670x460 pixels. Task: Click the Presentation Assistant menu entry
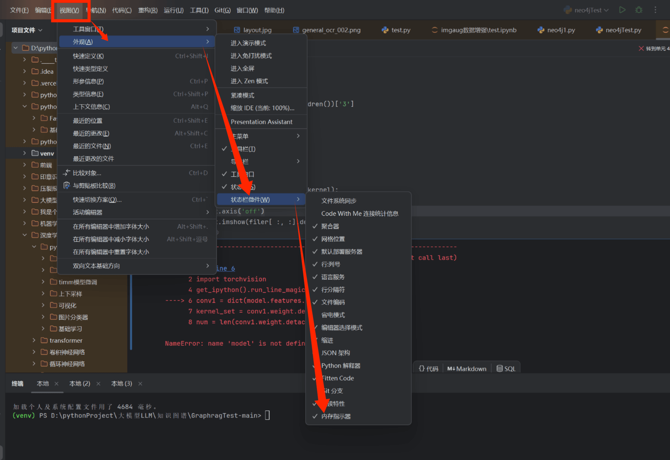tap(261, 122)
